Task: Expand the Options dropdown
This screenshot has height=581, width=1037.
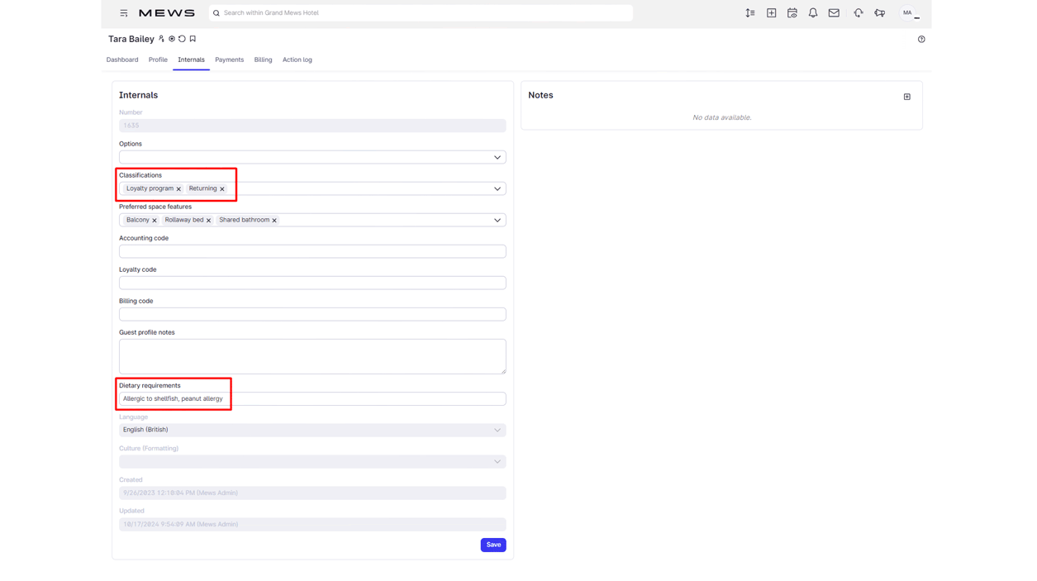Action: coord(497,157)
